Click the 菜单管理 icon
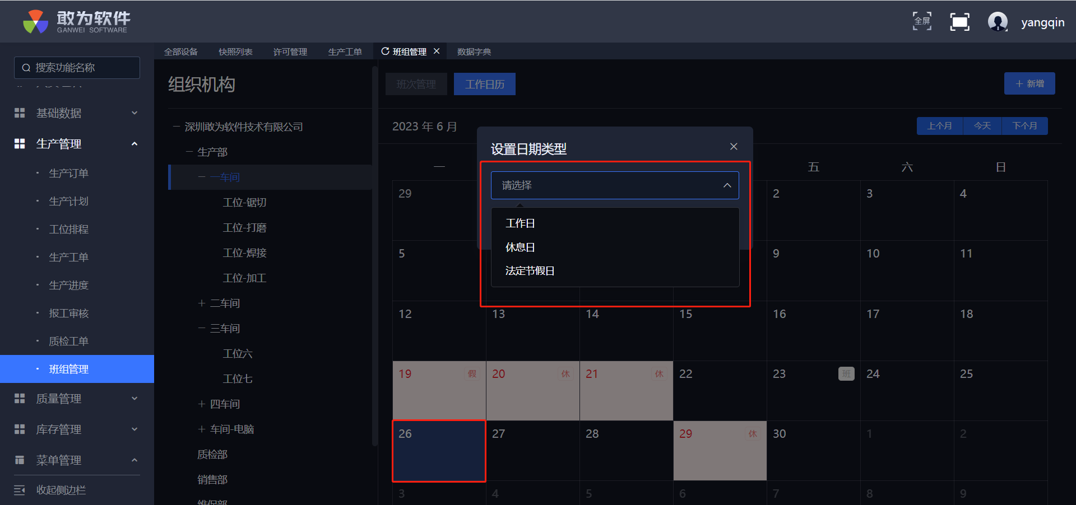 tap(20, 460)
